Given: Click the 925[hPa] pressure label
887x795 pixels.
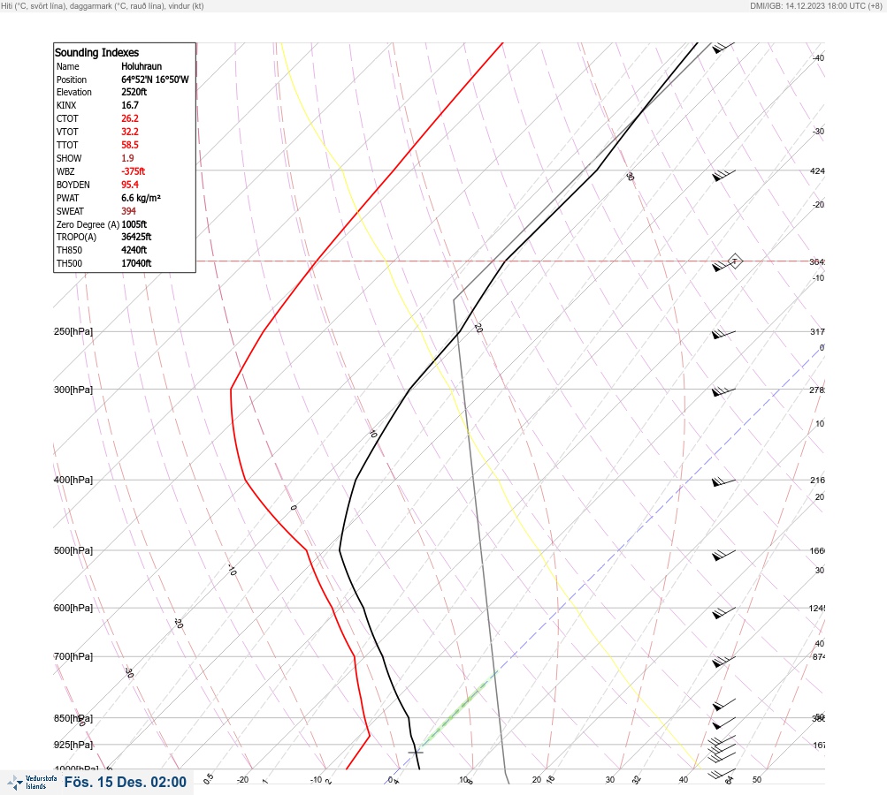Looking at the screenshot, I should pyautogui.click(x=73, y=745).
